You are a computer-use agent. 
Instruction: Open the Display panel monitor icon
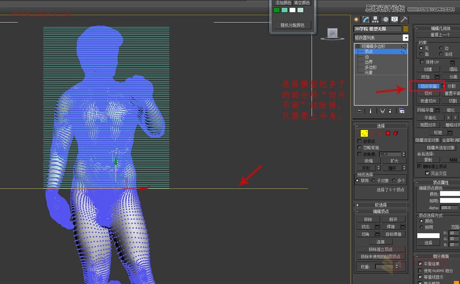395,19
